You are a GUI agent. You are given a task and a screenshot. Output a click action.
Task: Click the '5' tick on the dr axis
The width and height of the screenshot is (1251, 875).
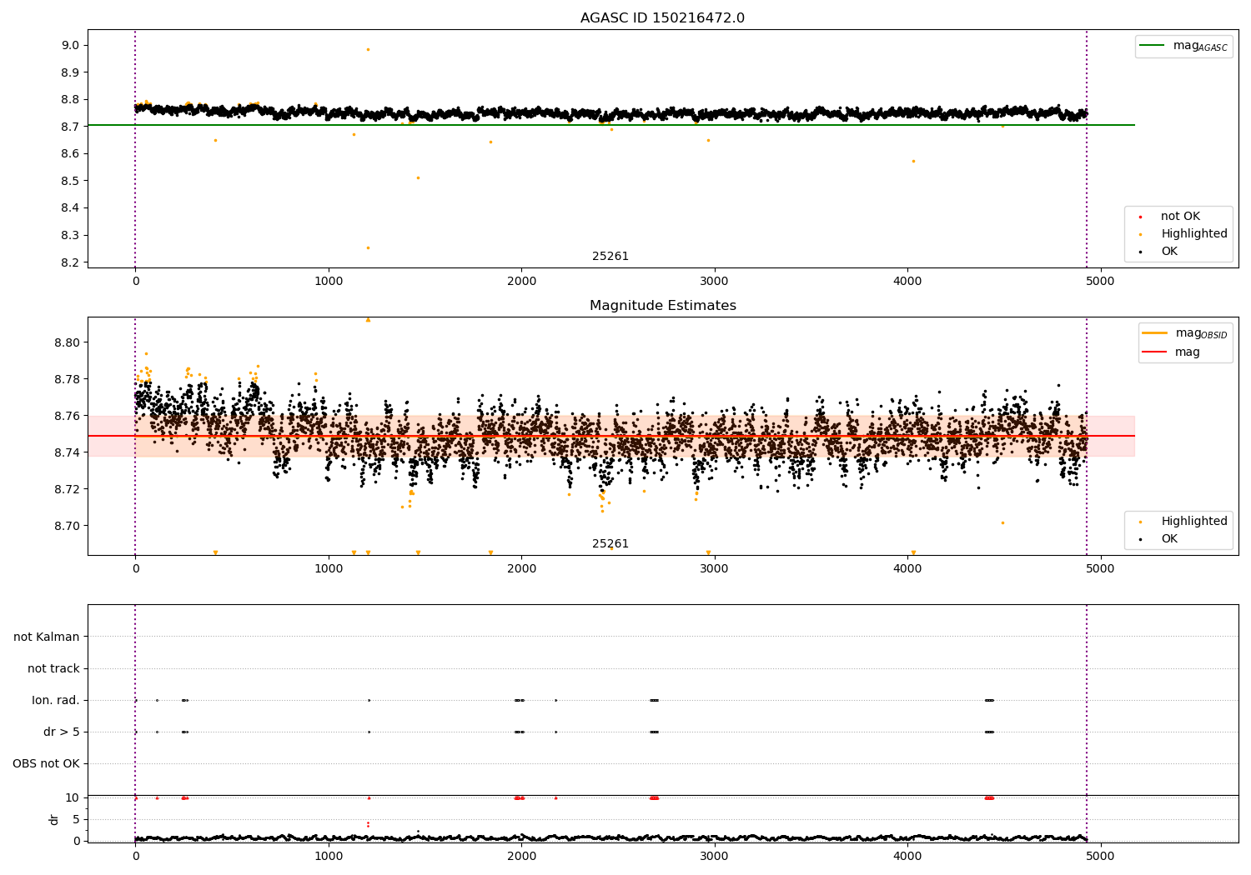pos(77,819)
